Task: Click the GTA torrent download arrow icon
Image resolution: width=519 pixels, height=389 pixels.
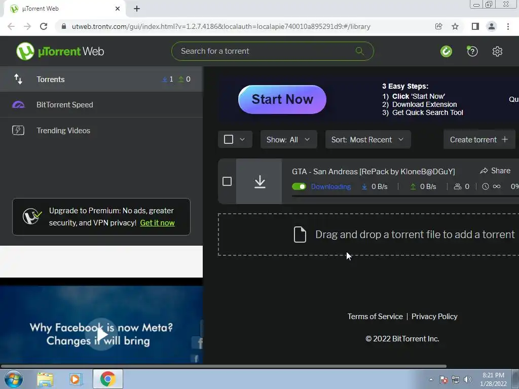Action: 260,182
